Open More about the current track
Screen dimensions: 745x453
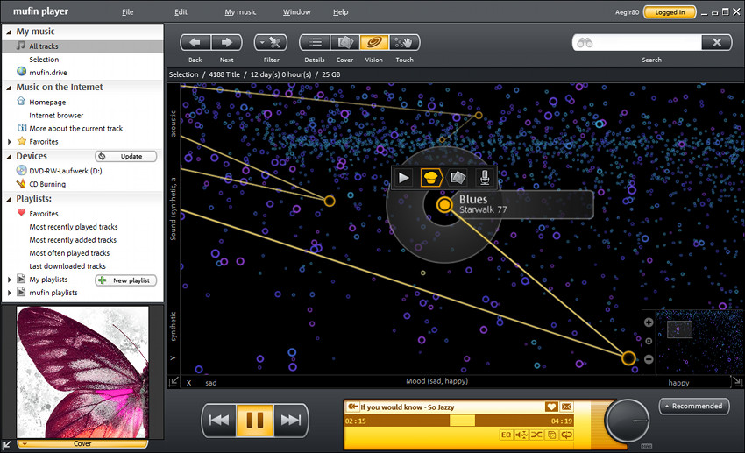pos(76,128)
